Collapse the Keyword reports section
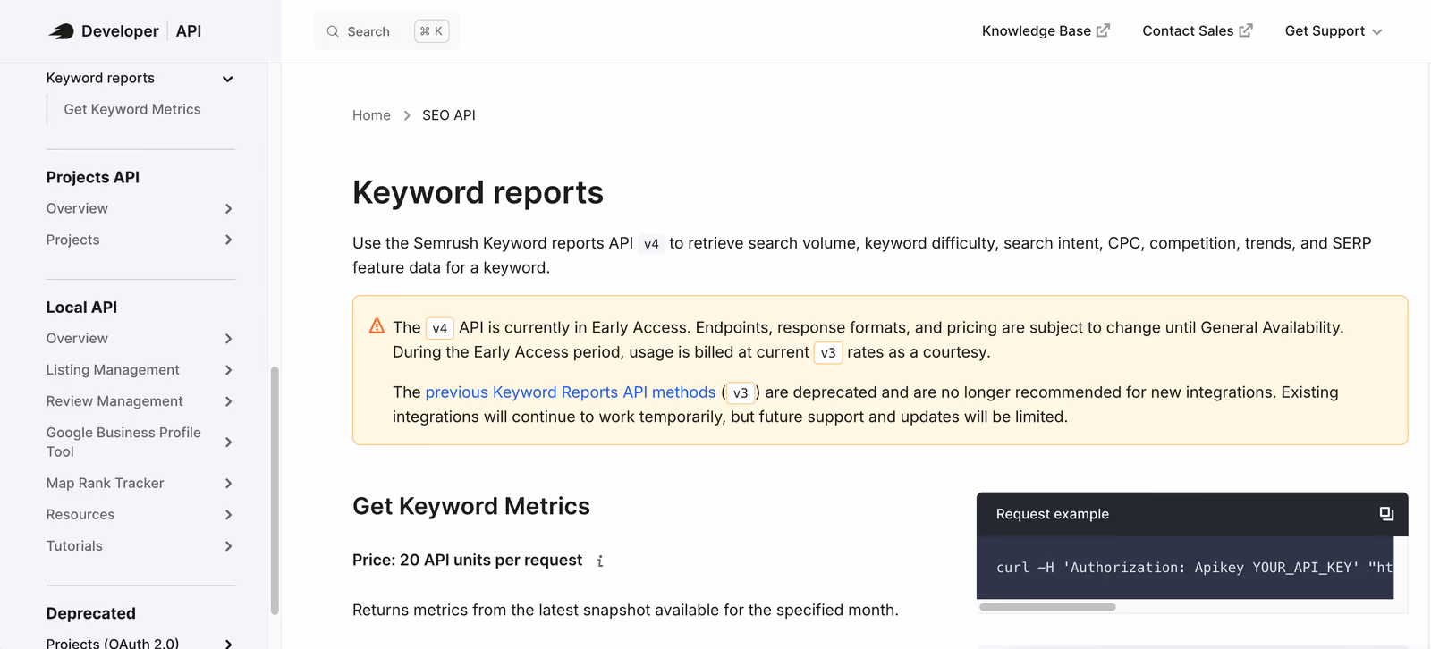Viewport: 1431px width, 649px height. coord(228,79)
